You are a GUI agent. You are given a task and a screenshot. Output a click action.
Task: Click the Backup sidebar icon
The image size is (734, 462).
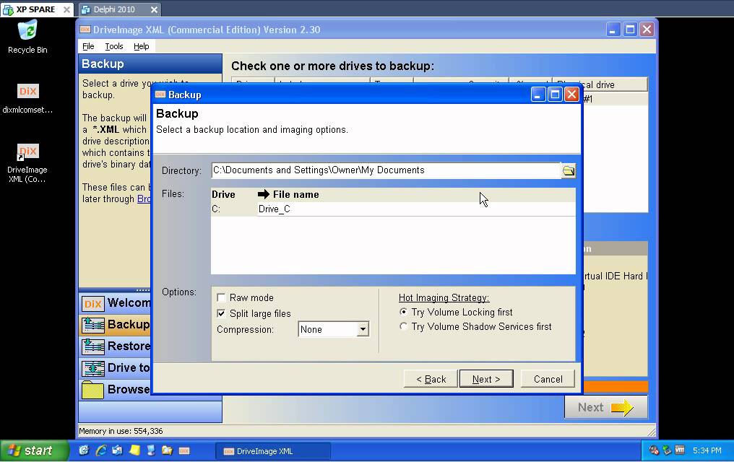click(x=92, y=325)
